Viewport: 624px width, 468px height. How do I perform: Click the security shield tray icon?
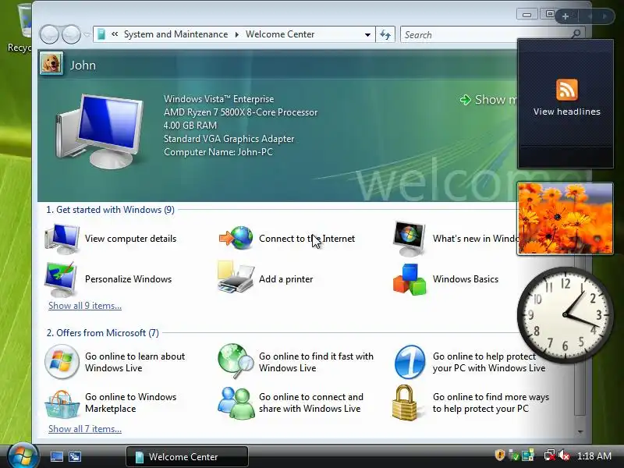(x=499, y=456)
